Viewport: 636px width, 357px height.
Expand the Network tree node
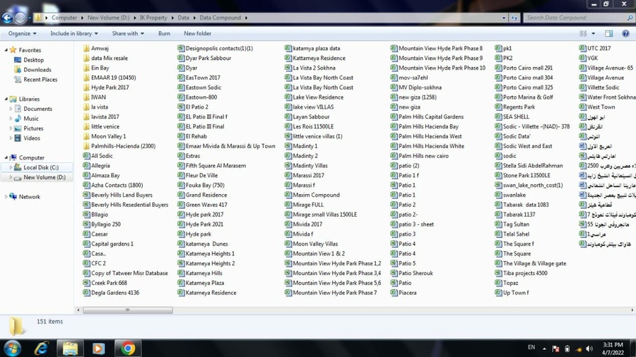(6, 197)
